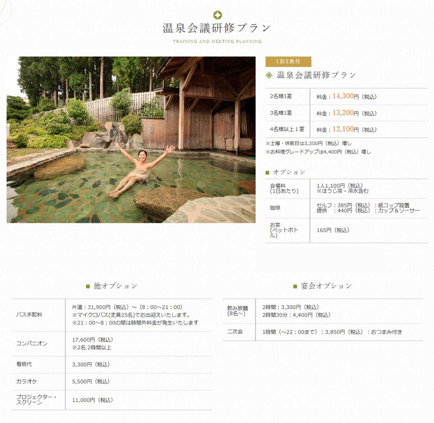
Task: Click the 17,600円（税込） companion fee
Action: coord(93,340)
